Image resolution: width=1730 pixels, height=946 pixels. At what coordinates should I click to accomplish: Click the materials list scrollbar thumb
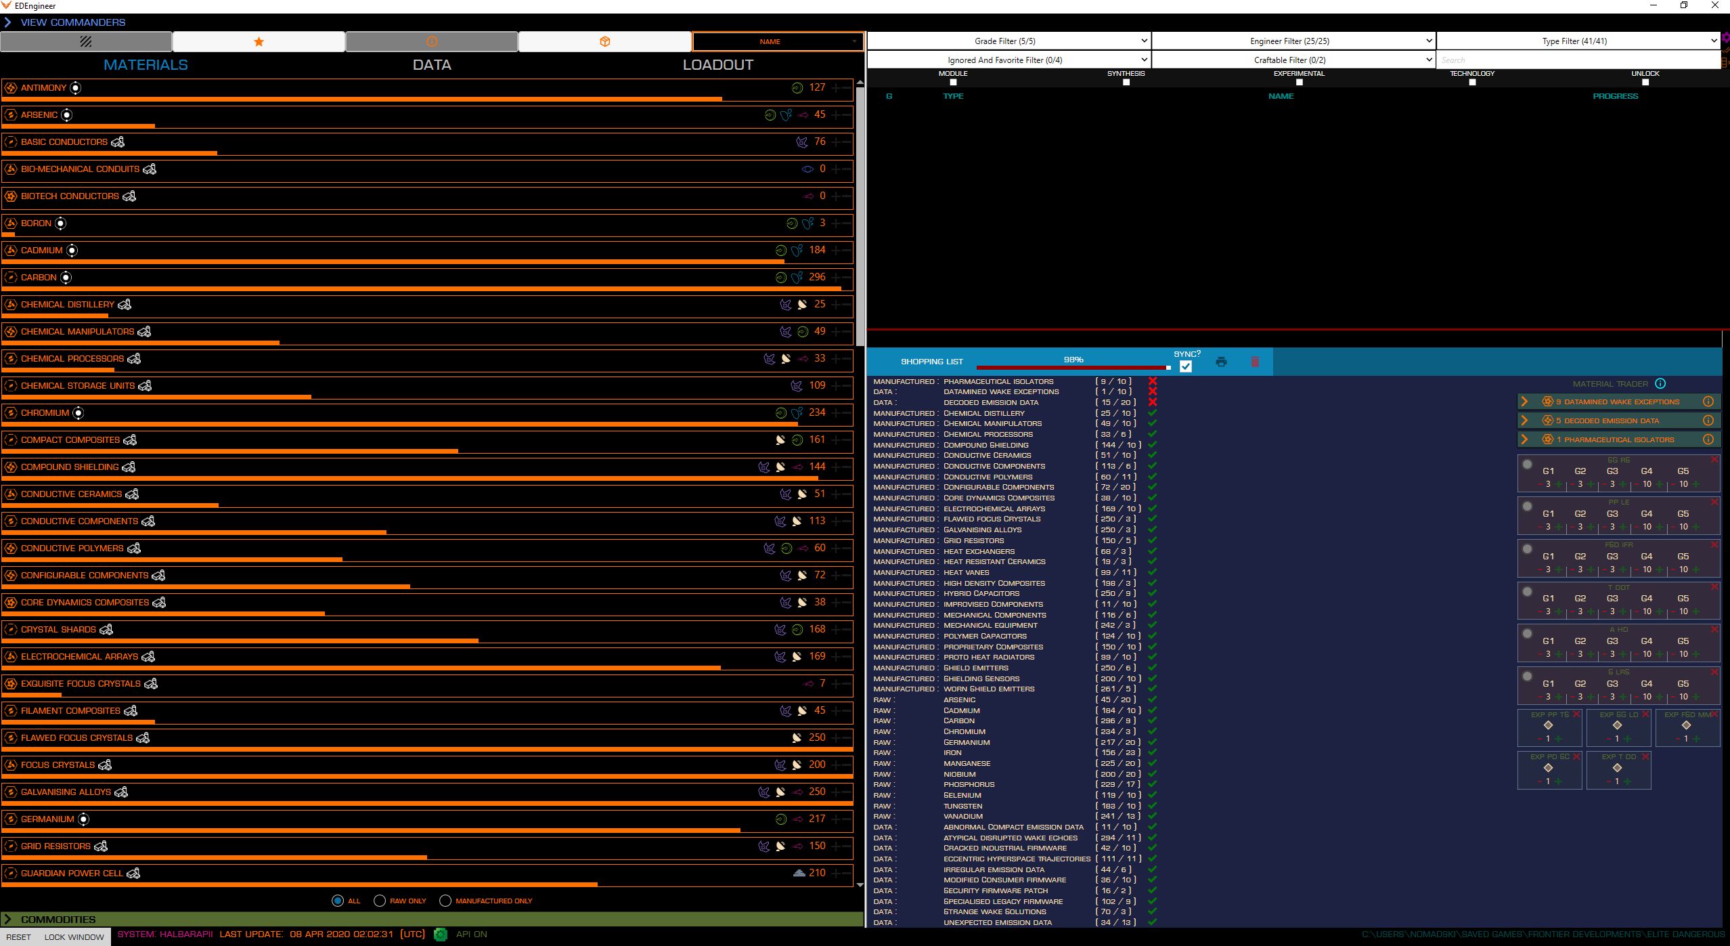[860, 217]
